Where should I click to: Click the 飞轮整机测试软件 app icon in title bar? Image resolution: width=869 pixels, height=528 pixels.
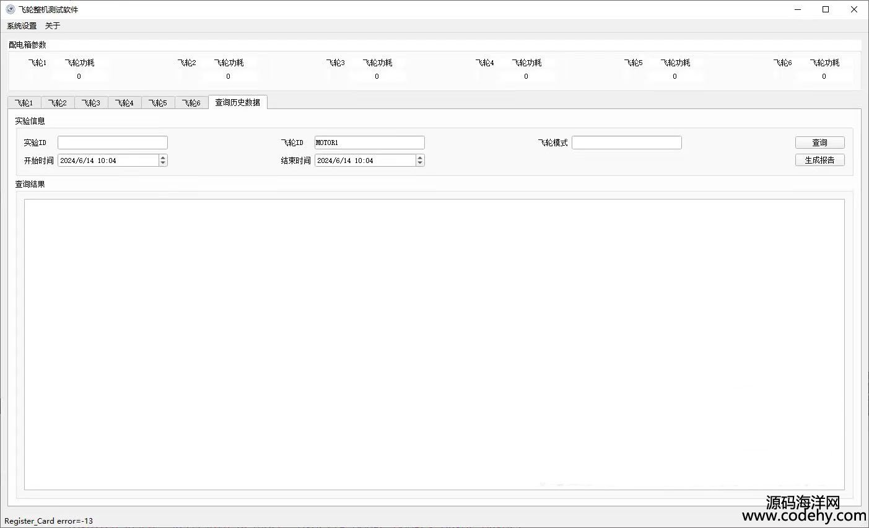click(x=10, y=9)
